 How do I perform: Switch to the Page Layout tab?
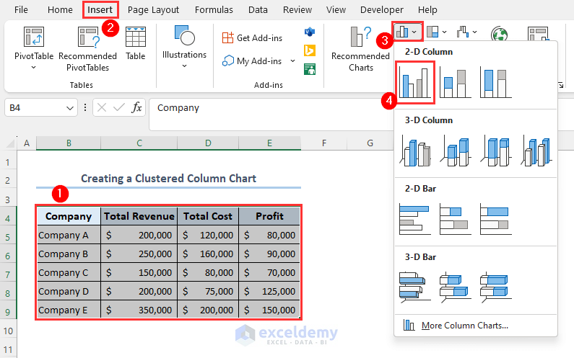point(153,10)
